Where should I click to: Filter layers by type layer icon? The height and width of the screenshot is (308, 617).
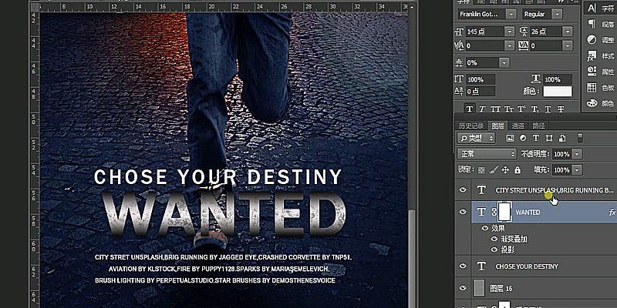click(535, 138)
